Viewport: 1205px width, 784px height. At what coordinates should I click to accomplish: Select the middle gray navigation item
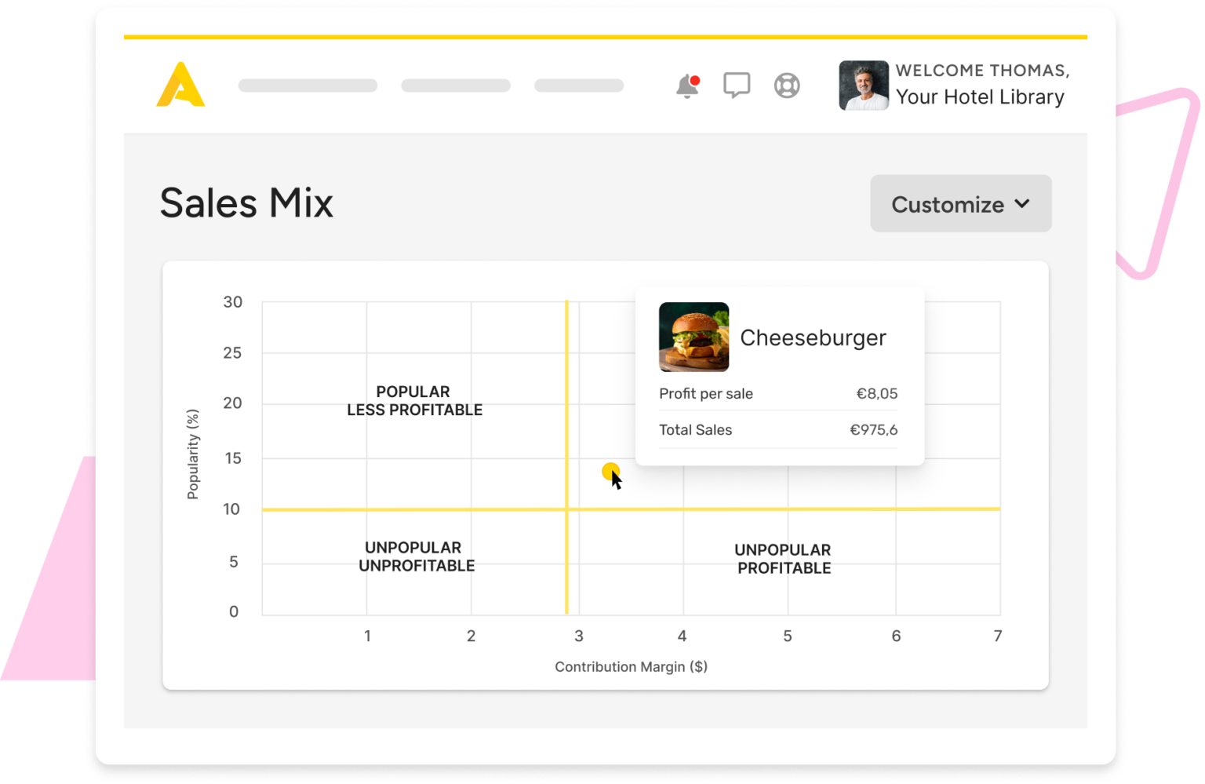tap(455, 85)
